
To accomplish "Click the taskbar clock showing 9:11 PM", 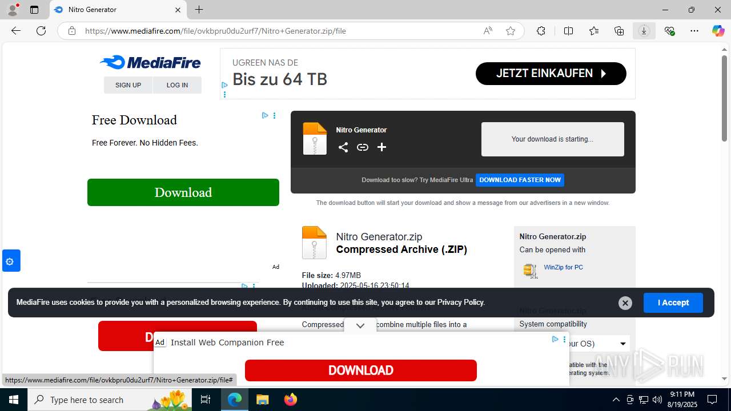I will [682, 400].
